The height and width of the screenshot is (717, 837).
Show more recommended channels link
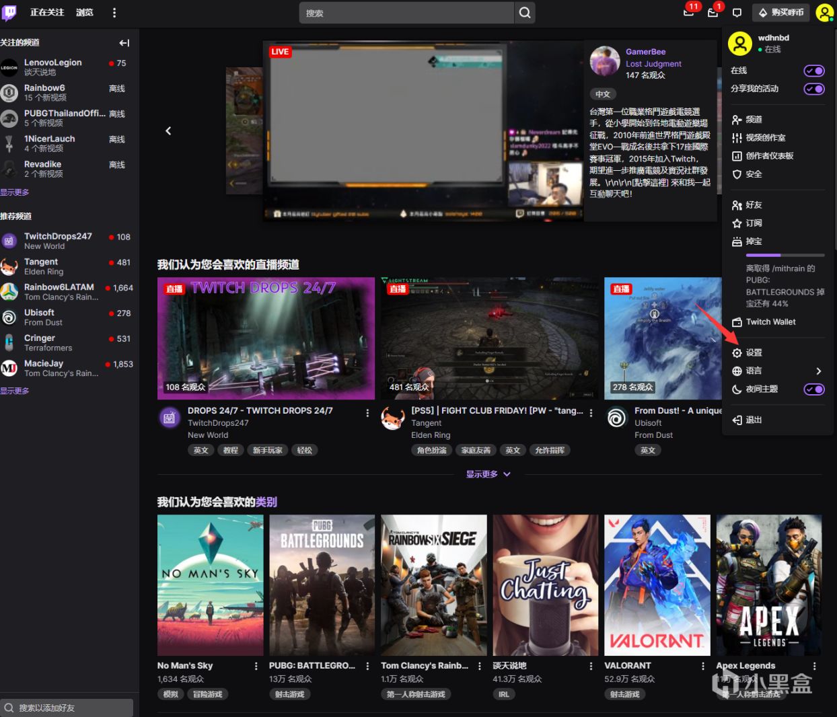pyautogui.click(x=15, y=391)
